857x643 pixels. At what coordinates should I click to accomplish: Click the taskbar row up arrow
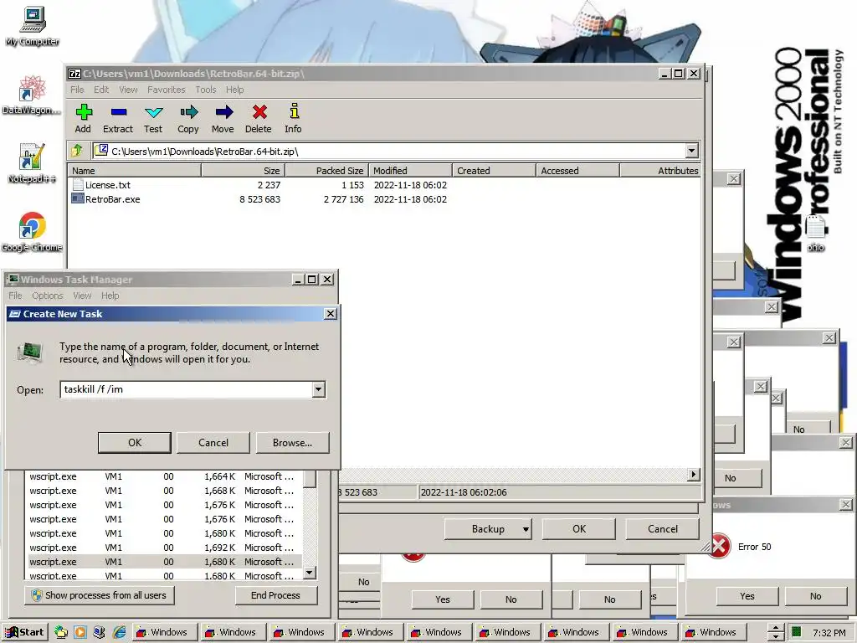[775, 628]
